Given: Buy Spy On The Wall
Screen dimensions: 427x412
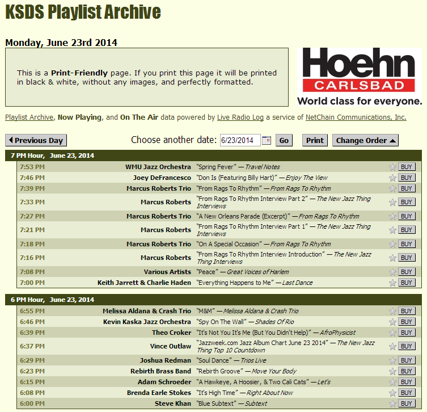Looking at the screenshot, I should 407,322.
